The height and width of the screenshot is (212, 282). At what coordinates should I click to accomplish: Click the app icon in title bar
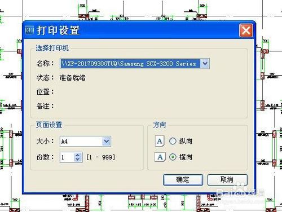tap(29, 30)
